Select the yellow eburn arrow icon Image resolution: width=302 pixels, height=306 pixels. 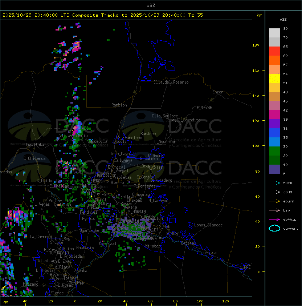coord(274,201)
